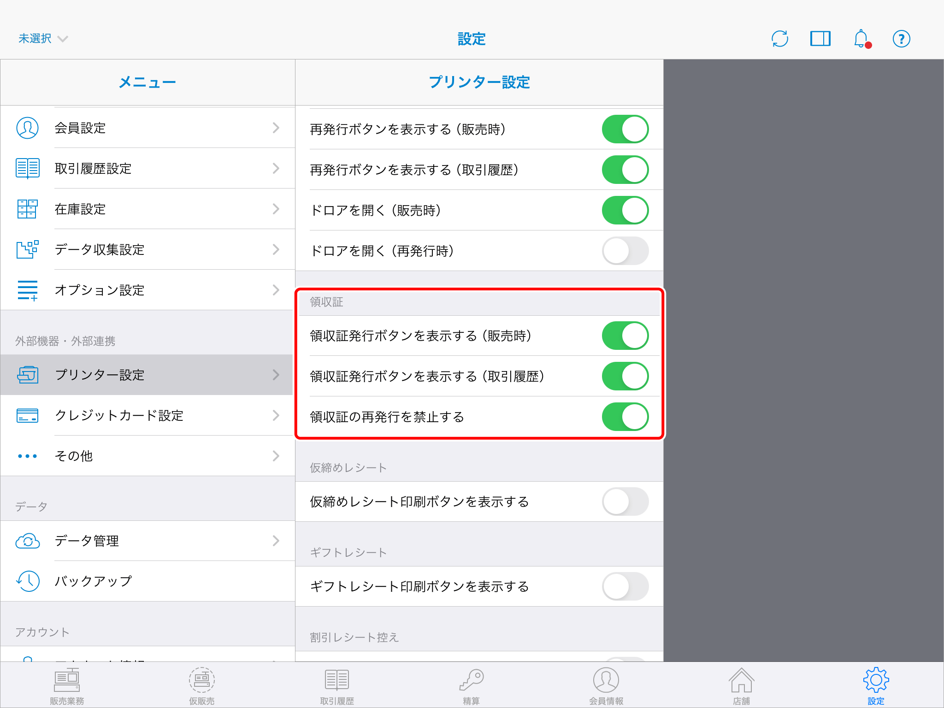Click the プリンター設定 printer icon

pos(28,375)
